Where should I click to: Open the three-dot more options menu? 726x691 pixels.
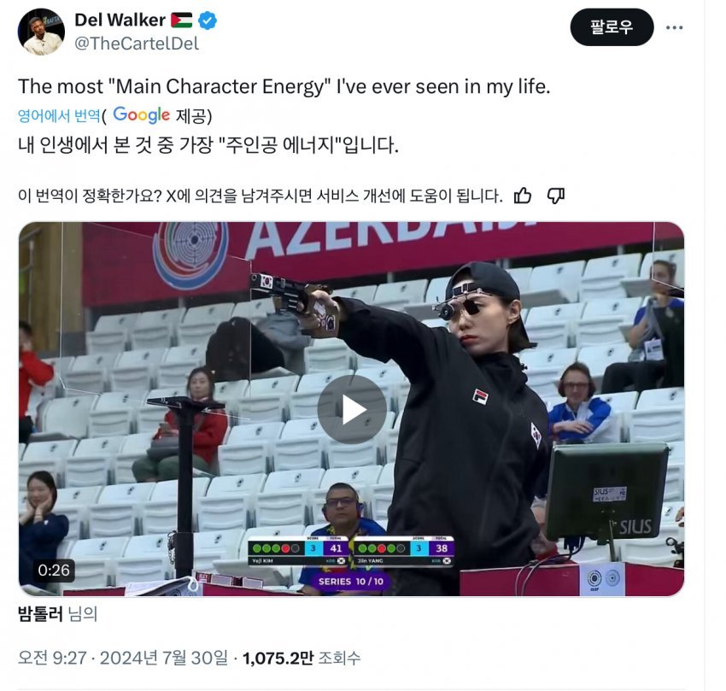[x=674, y=28]
